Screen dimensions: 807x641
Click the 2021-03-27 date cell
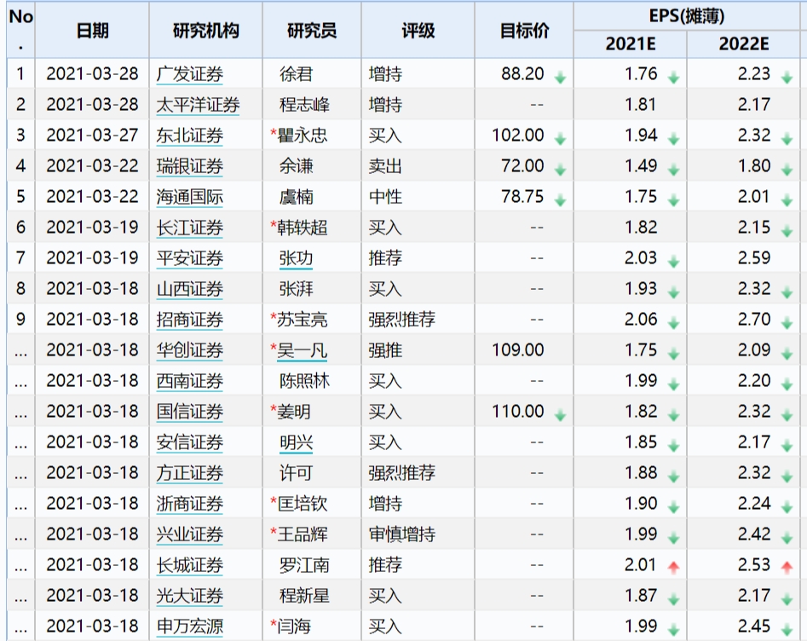tap(92, 136)
